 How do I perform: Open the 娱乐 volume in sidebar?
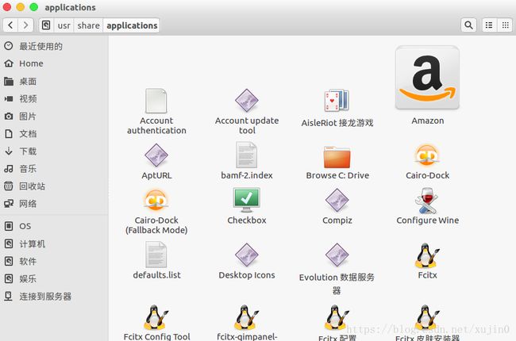coord(54,279)
